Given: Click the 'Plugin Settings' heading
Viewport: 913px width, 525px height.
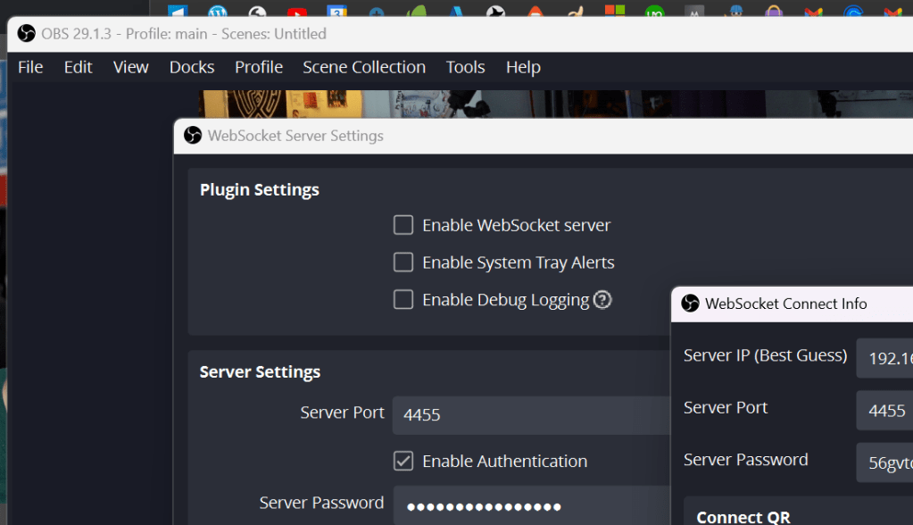Looking at the screenshot, I should pos(259,190).
